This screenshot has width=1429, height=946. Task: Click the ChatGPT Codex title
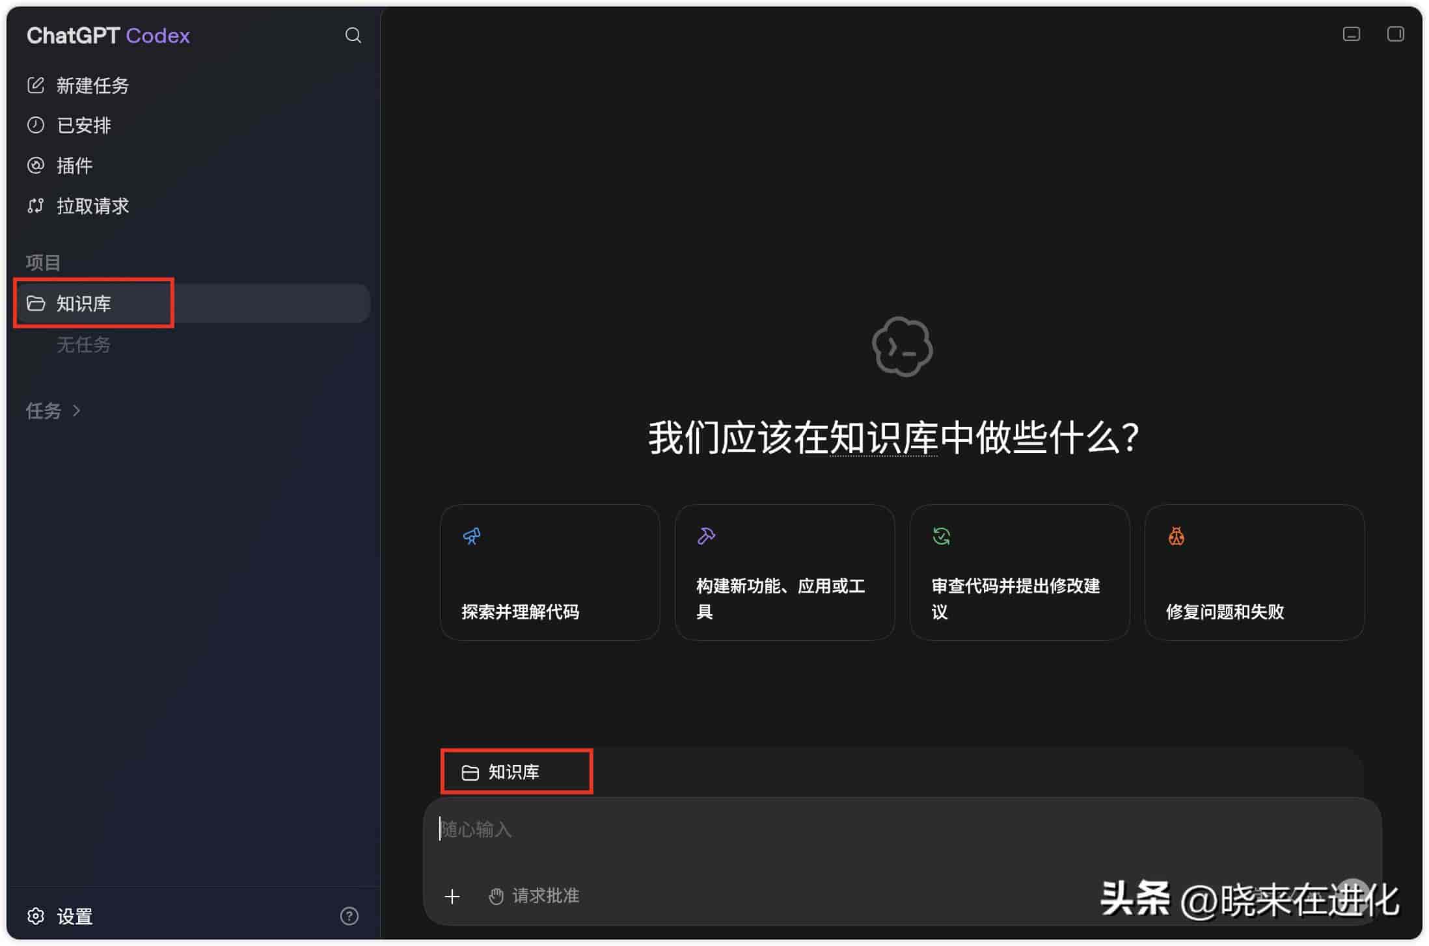[108, 35]
